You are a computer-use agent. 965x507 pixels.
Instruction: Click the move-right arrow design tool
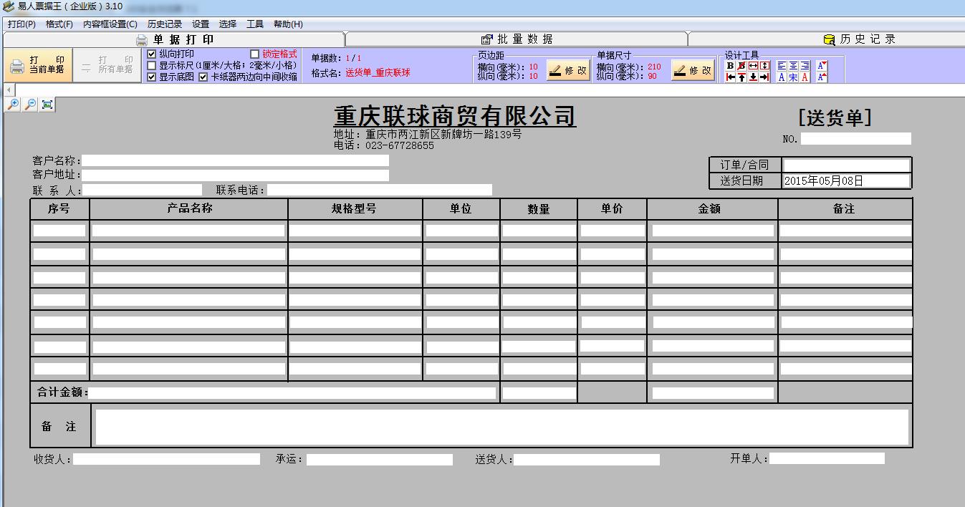coord(764,77)
